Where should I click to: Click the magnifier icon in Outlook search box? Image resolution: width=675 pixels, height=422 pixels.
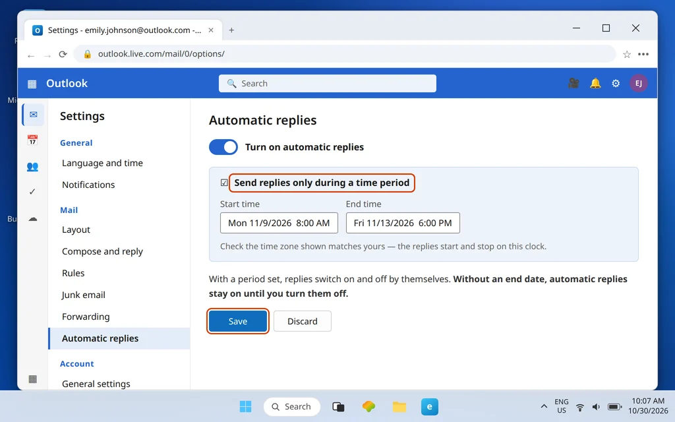231,84
